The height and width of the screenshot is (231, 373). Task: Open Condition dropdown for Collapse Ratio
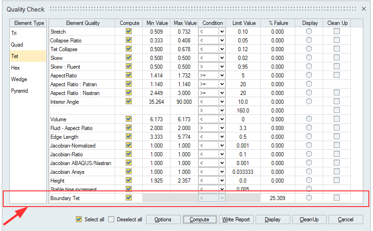coord(222,41)
